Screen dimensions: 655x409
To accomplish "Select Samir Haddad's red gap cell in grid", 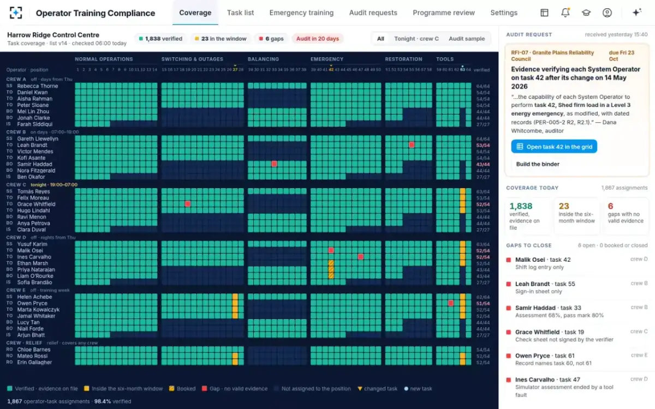I will coord(274,164).
